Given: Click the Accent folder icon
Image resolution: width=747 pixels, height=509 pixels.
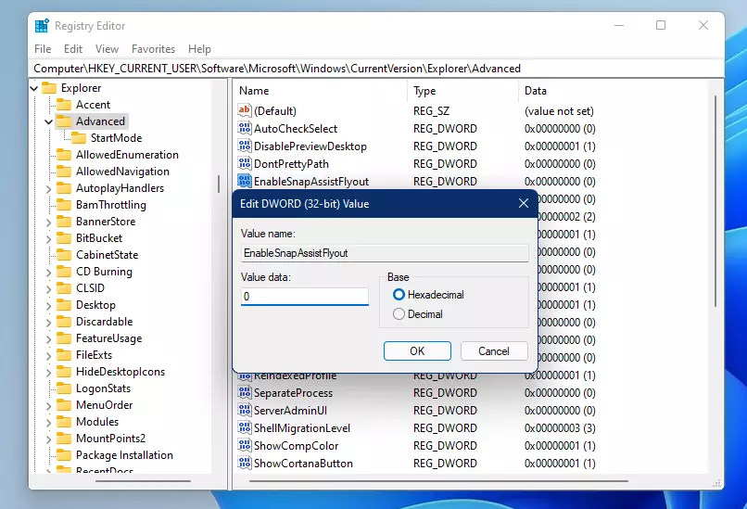Looking at the screenshot, I should [x=64, y=105].
